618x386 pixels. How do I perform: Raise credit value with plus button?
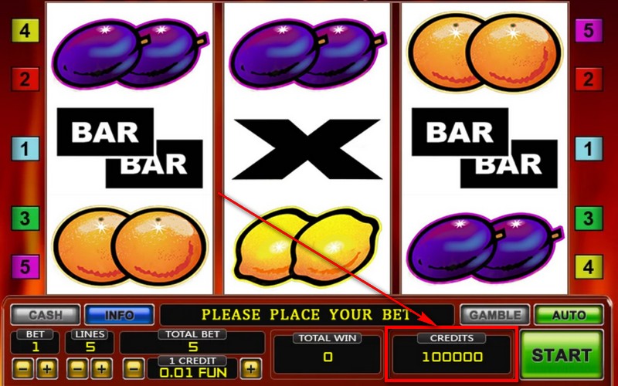[x=250, y=369]
